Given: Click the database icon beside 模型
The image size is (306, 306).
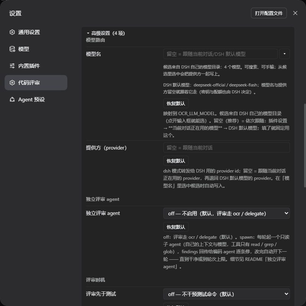Looking at the screenshot, I should 12,49.
